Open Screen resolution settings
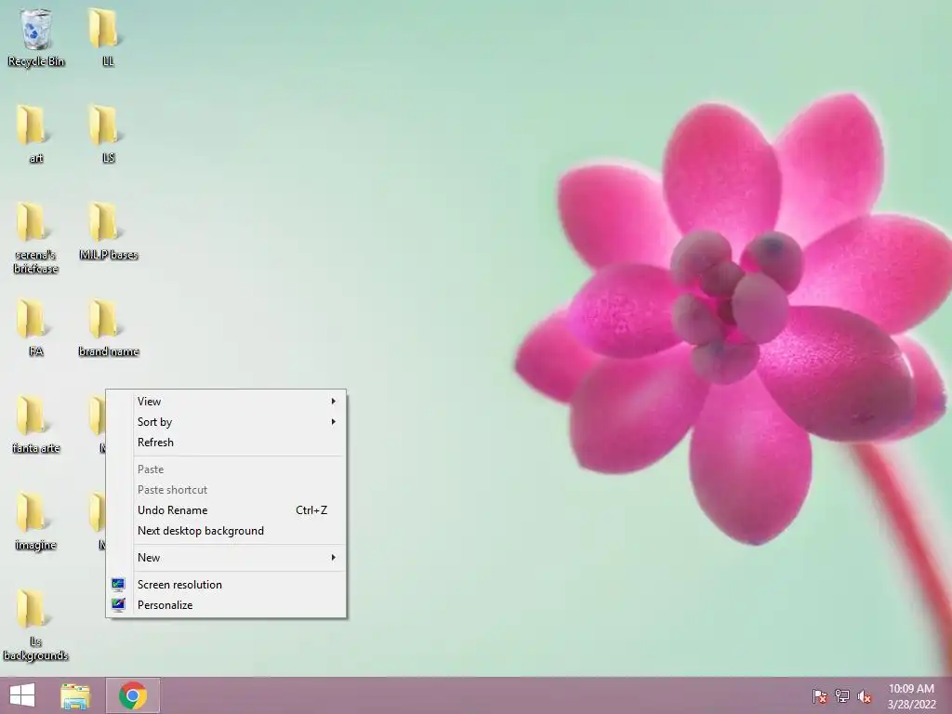The image size is (952, 714). tap(226, 585)
